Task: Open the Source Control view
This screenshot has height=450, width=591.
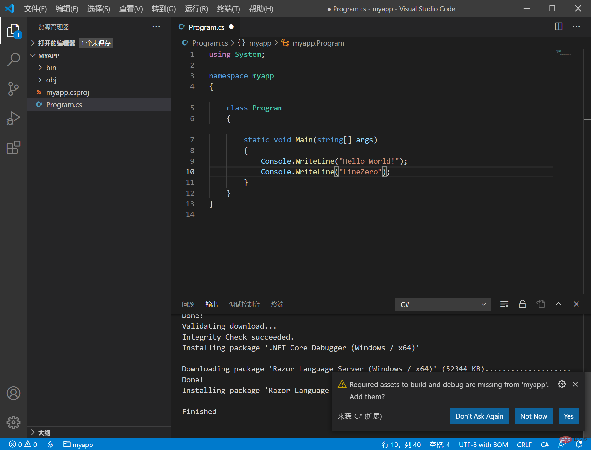Action: [13, 89]
